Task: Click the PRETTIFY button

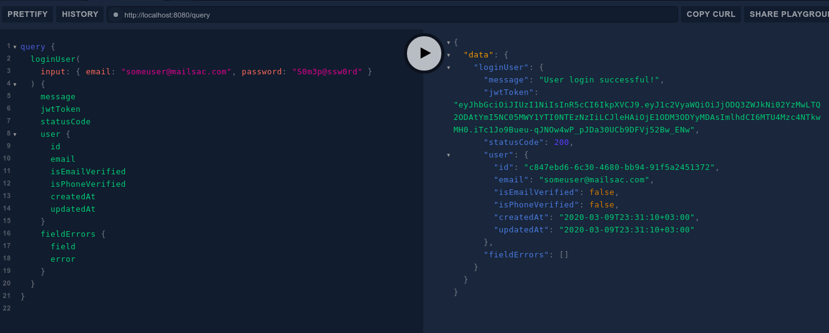Action: (27, 14)
